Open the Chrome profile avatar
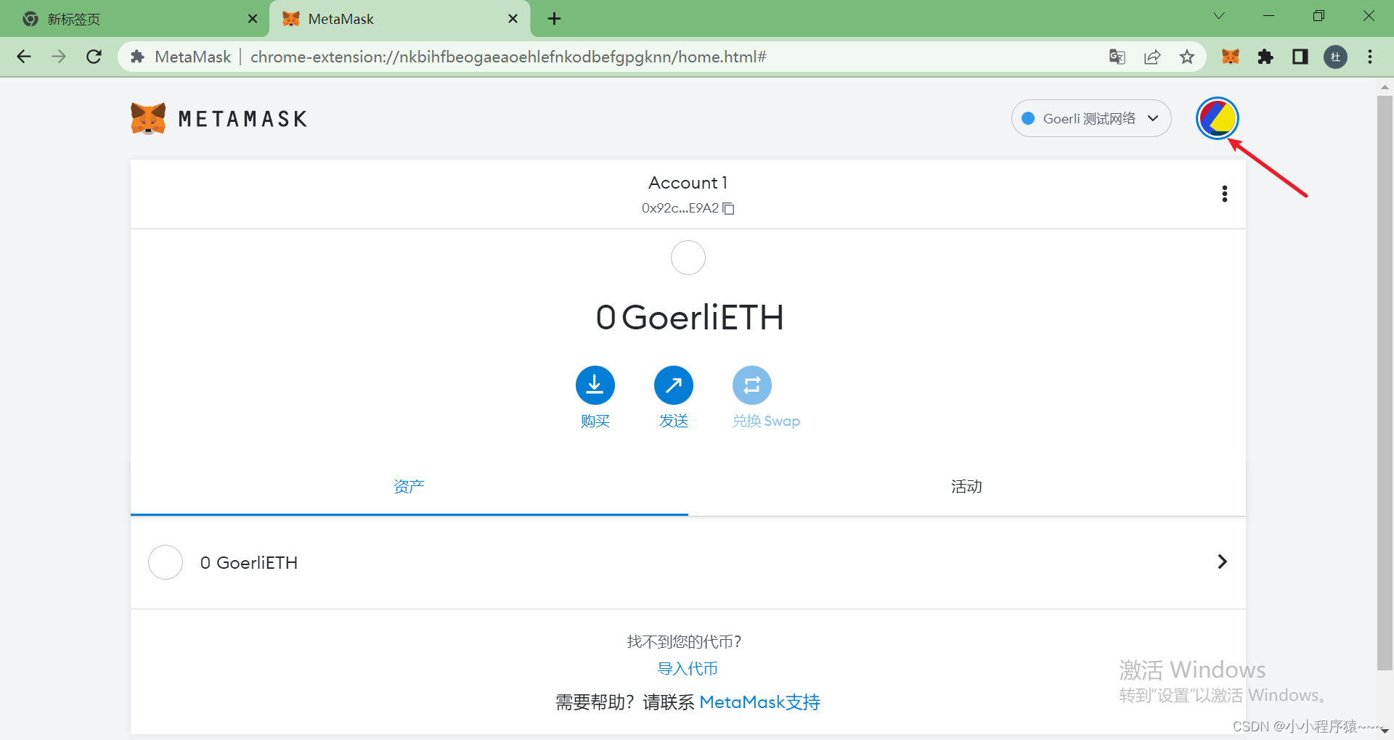The width and height of the screenshot is (1394, 740). pos(1335,57)
